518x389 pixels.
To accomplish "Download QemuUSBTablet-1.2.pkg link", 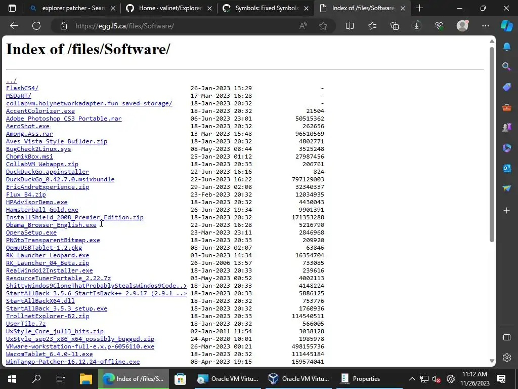I will 44,248.
